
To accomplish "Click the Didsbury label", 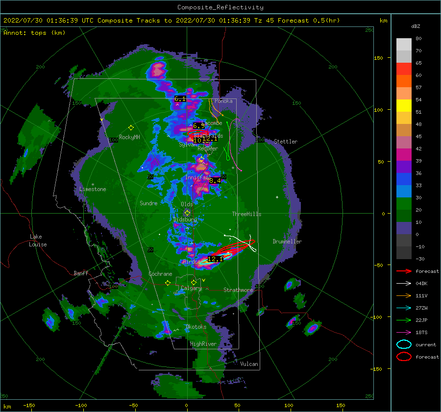I will (x=185, y=219).
